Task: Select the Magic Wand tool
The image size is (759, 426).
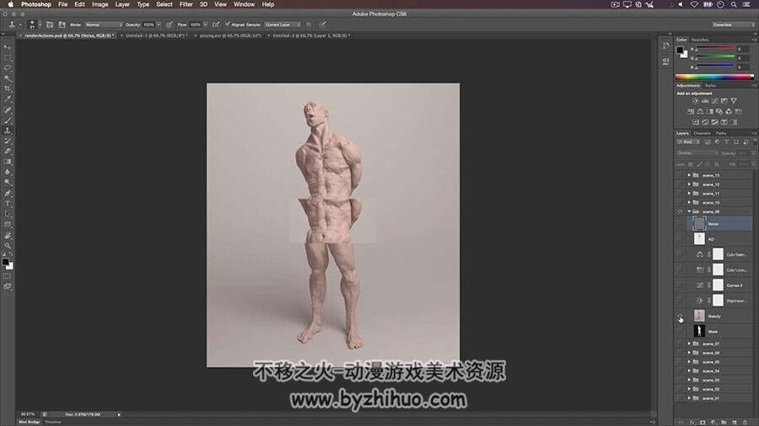Action: point(8,78)
